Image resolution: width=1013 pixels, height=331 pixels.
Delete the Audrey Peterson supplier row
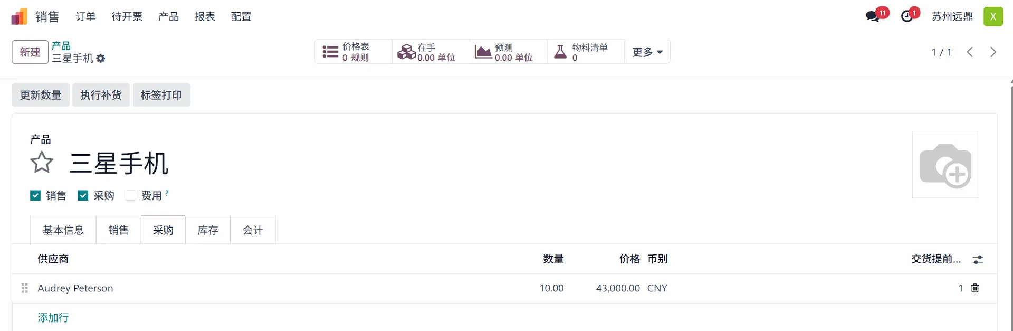pyautogui.click(x=975, y=288)
